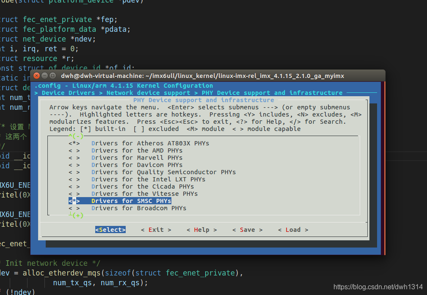Toggle Marvell PHYs driver state bracket
Image resolution: width=427 pixels, height=295 pixels.
click(x=74, y=158)
